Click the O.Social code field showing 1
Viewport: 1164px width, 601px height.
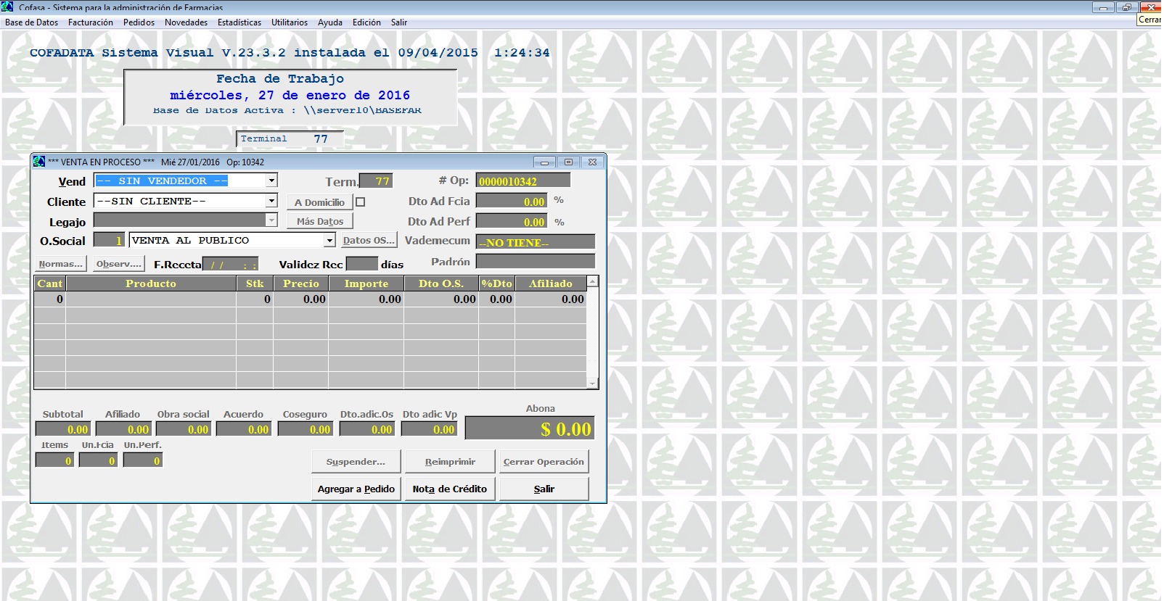point(109,240)
